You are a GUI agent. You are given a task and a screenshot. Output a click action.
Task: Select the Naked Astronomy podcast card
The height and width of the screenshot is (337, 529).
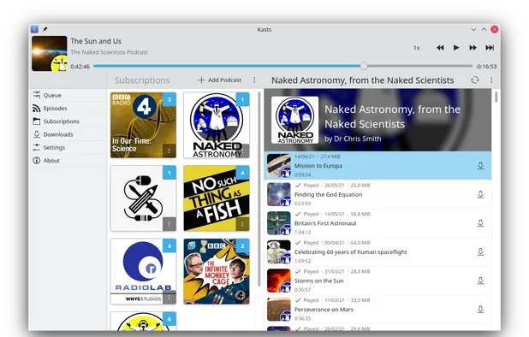(x=217, y=125)
